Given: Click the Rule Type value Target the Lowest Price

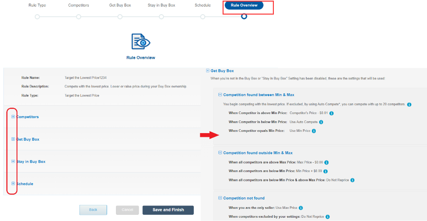Looking at the screenshot, I should coord(82,96).
